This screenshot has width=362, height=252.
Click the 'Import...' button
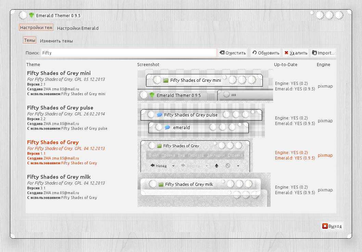click(x=323, y=53)
